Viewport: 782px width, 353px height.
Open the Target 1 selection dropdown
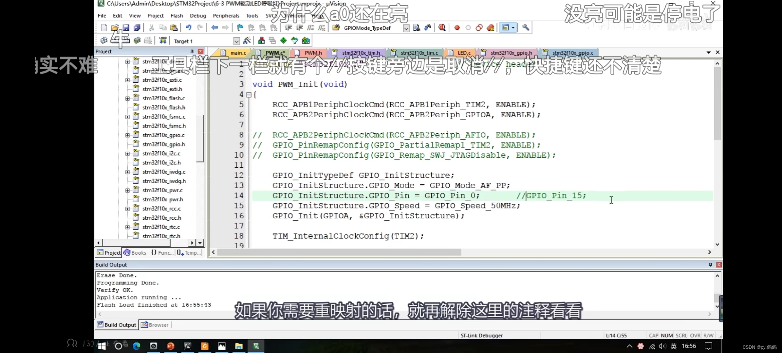point(236,41)
